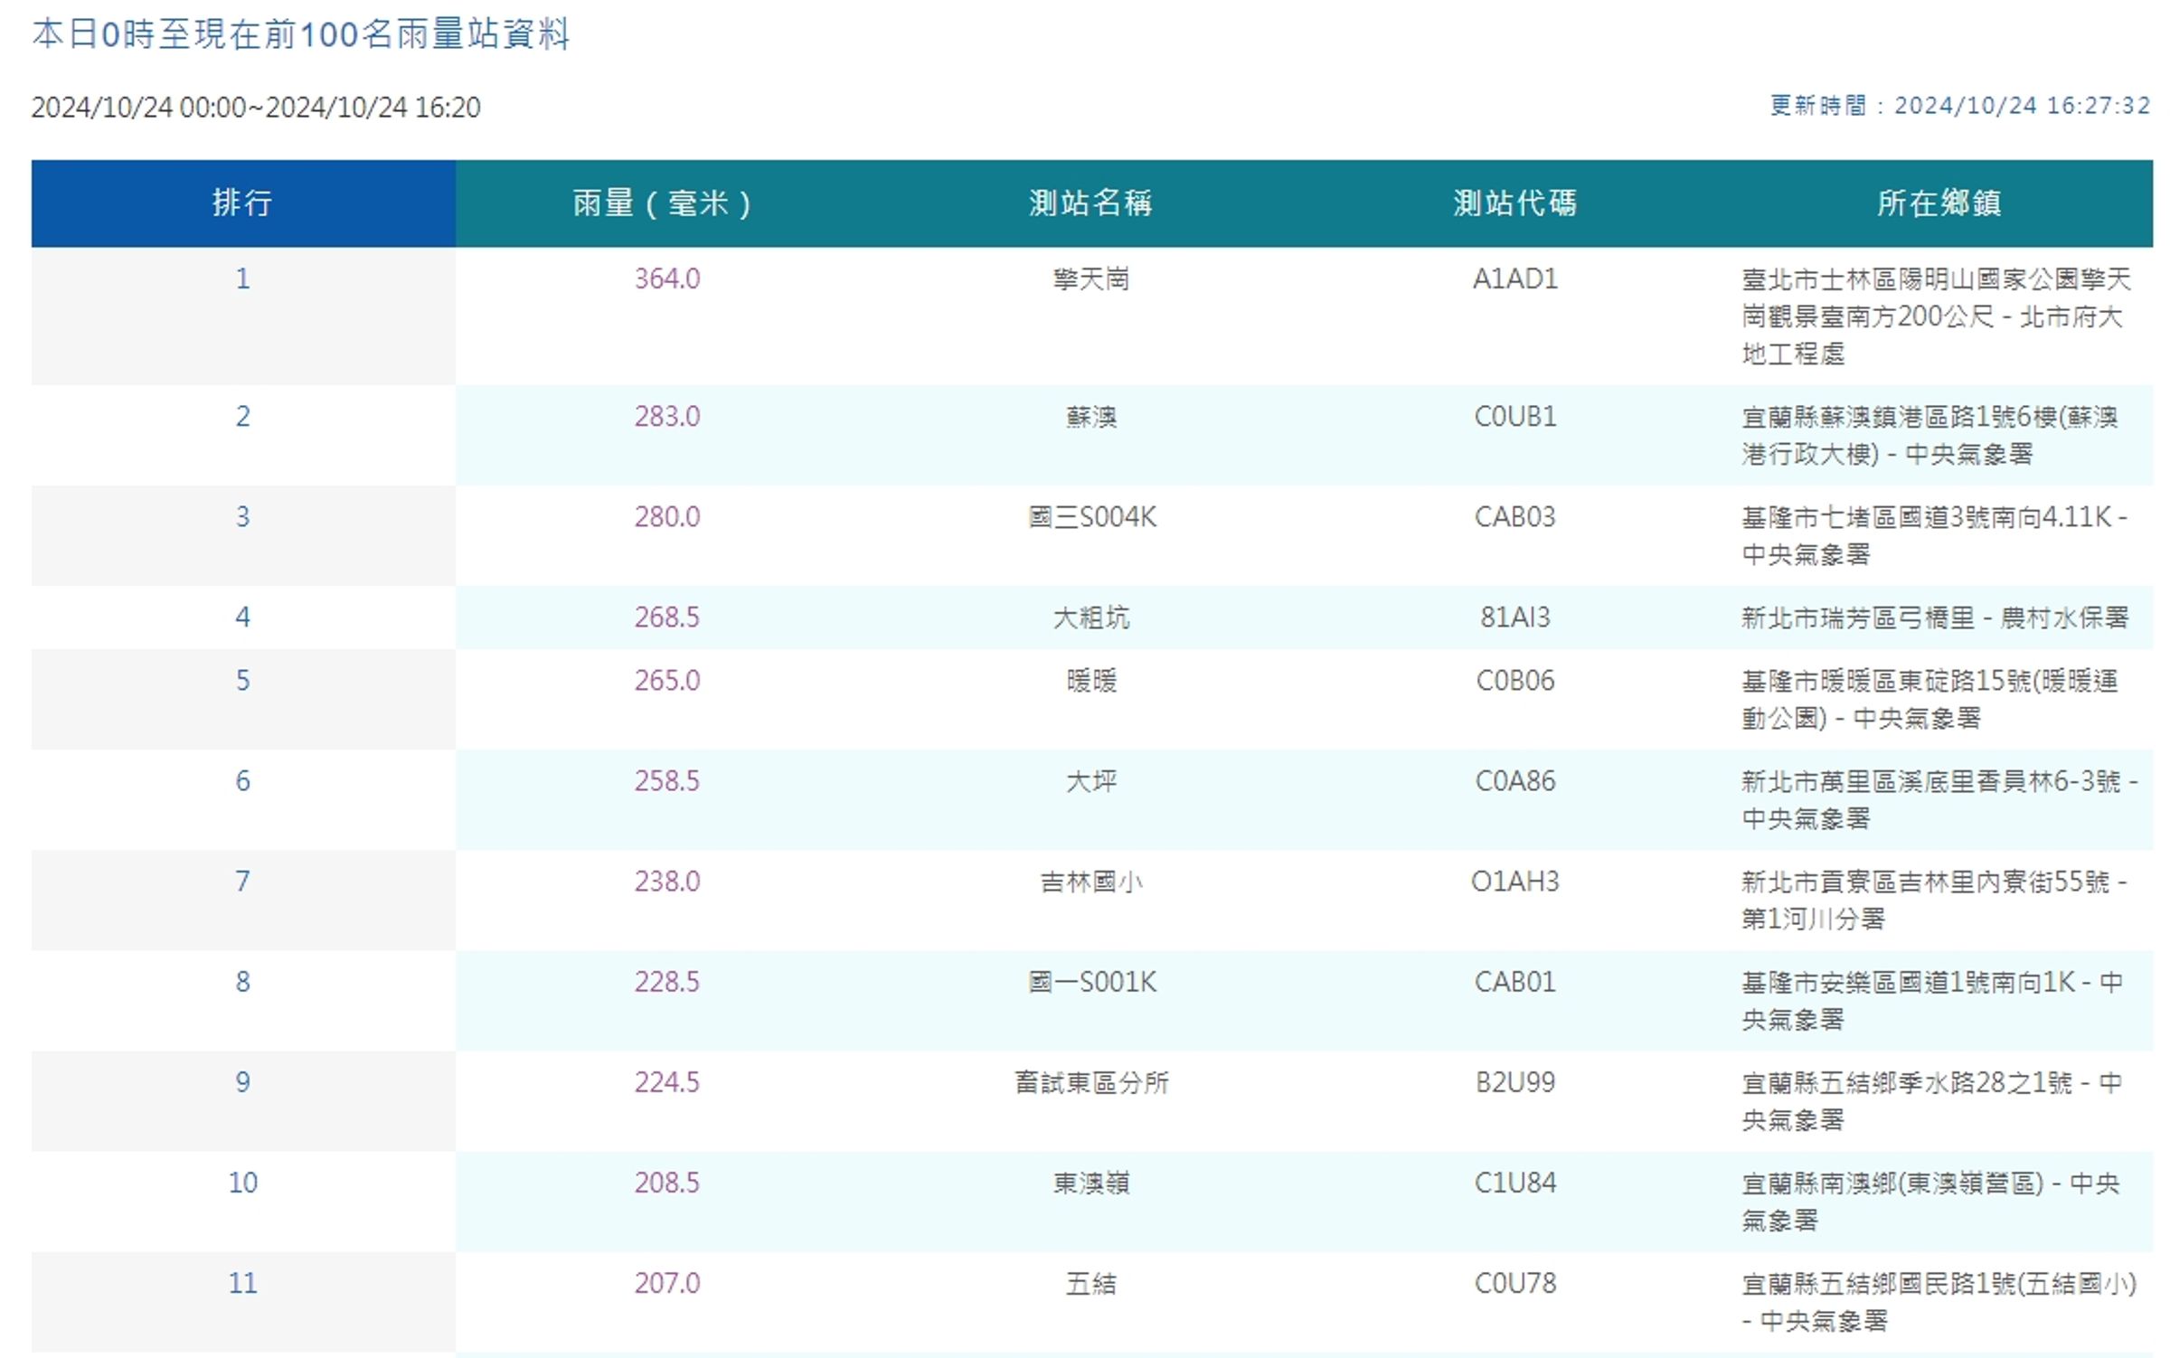Viewport: 2170px width, 1358px height.
Task: Click station name 大粗坑
Action: [x=1091, y=617]
